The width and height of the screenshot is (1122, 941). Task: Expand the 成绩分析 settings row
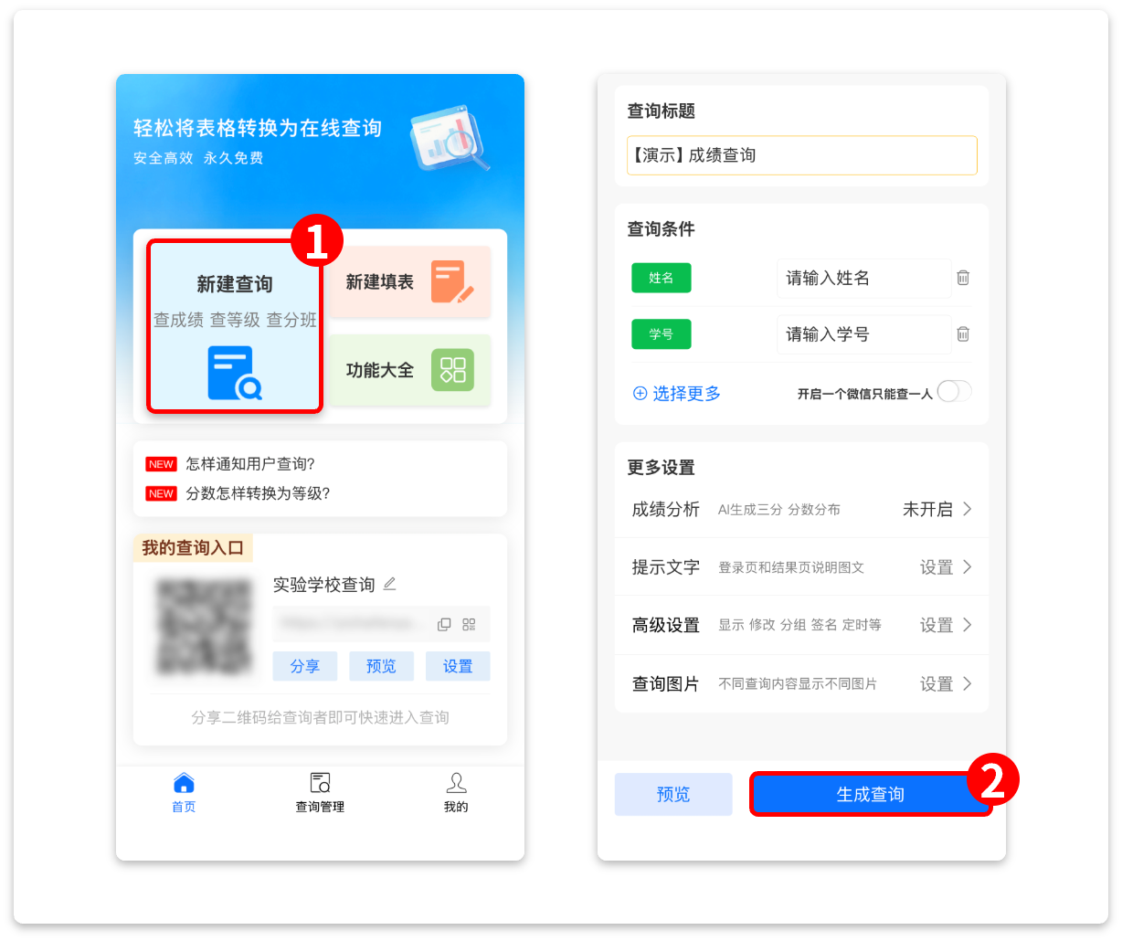pos(970,509)
